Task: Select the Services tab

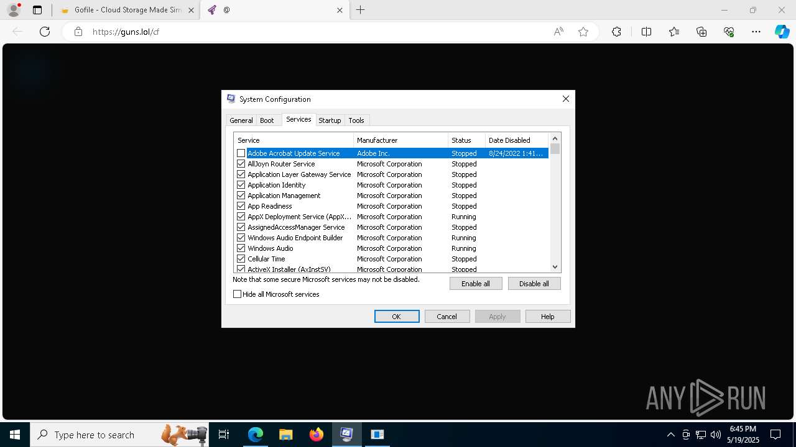Action: [x=298, y=119]
